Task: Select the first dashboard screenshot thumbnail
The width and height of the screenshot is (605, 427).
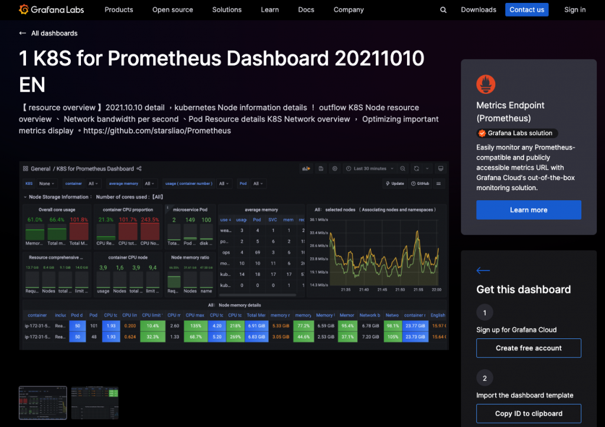Action: point(43,403)
